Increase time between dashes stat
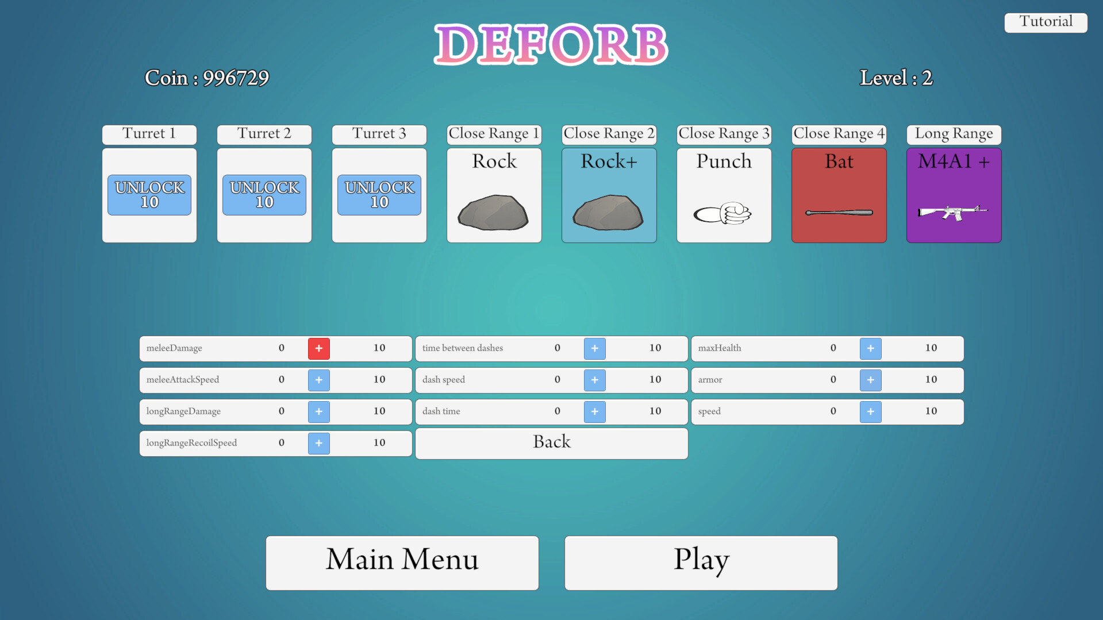The height and width of the screenshot is (620, 1103). (x=594, y=348)
